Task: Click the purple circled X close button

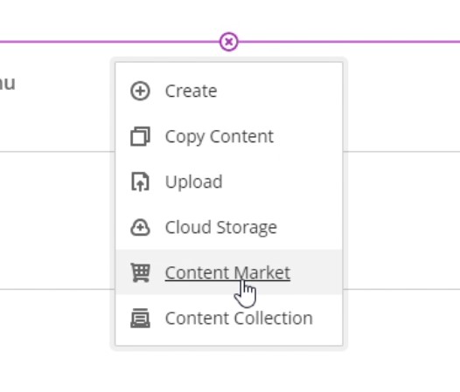Action: click(x=228, y=42)
